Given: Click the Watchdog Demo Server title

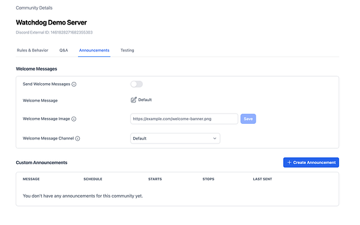Looking at the screenshot, I should (x=51, y=22).
